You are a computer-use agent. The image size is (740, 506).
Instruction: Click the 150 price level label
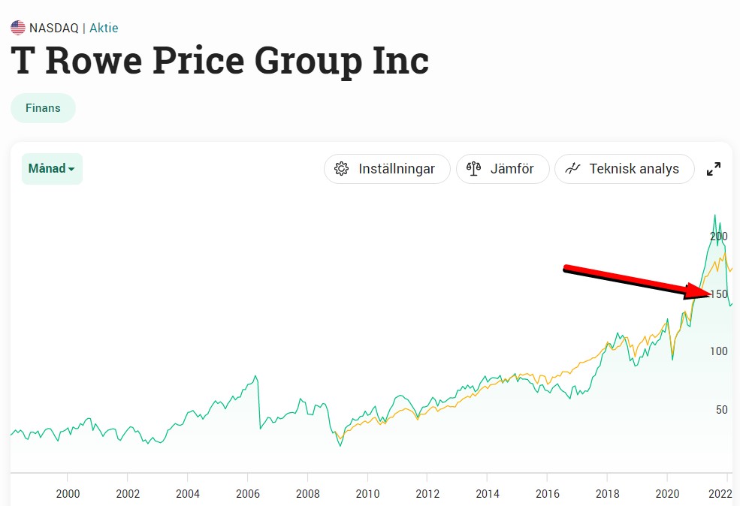point(719,294)
